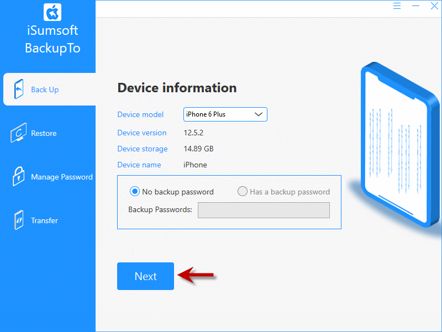
Task: Click the Backup Passwords: label
Action: tap(160, 210)
